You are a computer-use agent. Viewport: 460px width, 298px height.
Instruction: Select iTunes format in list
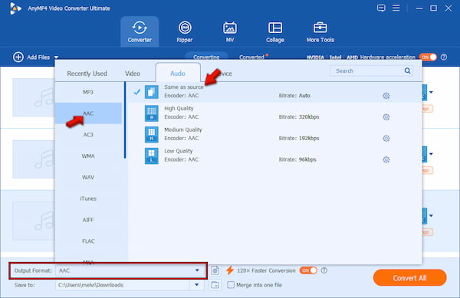[x=88, y=198]
